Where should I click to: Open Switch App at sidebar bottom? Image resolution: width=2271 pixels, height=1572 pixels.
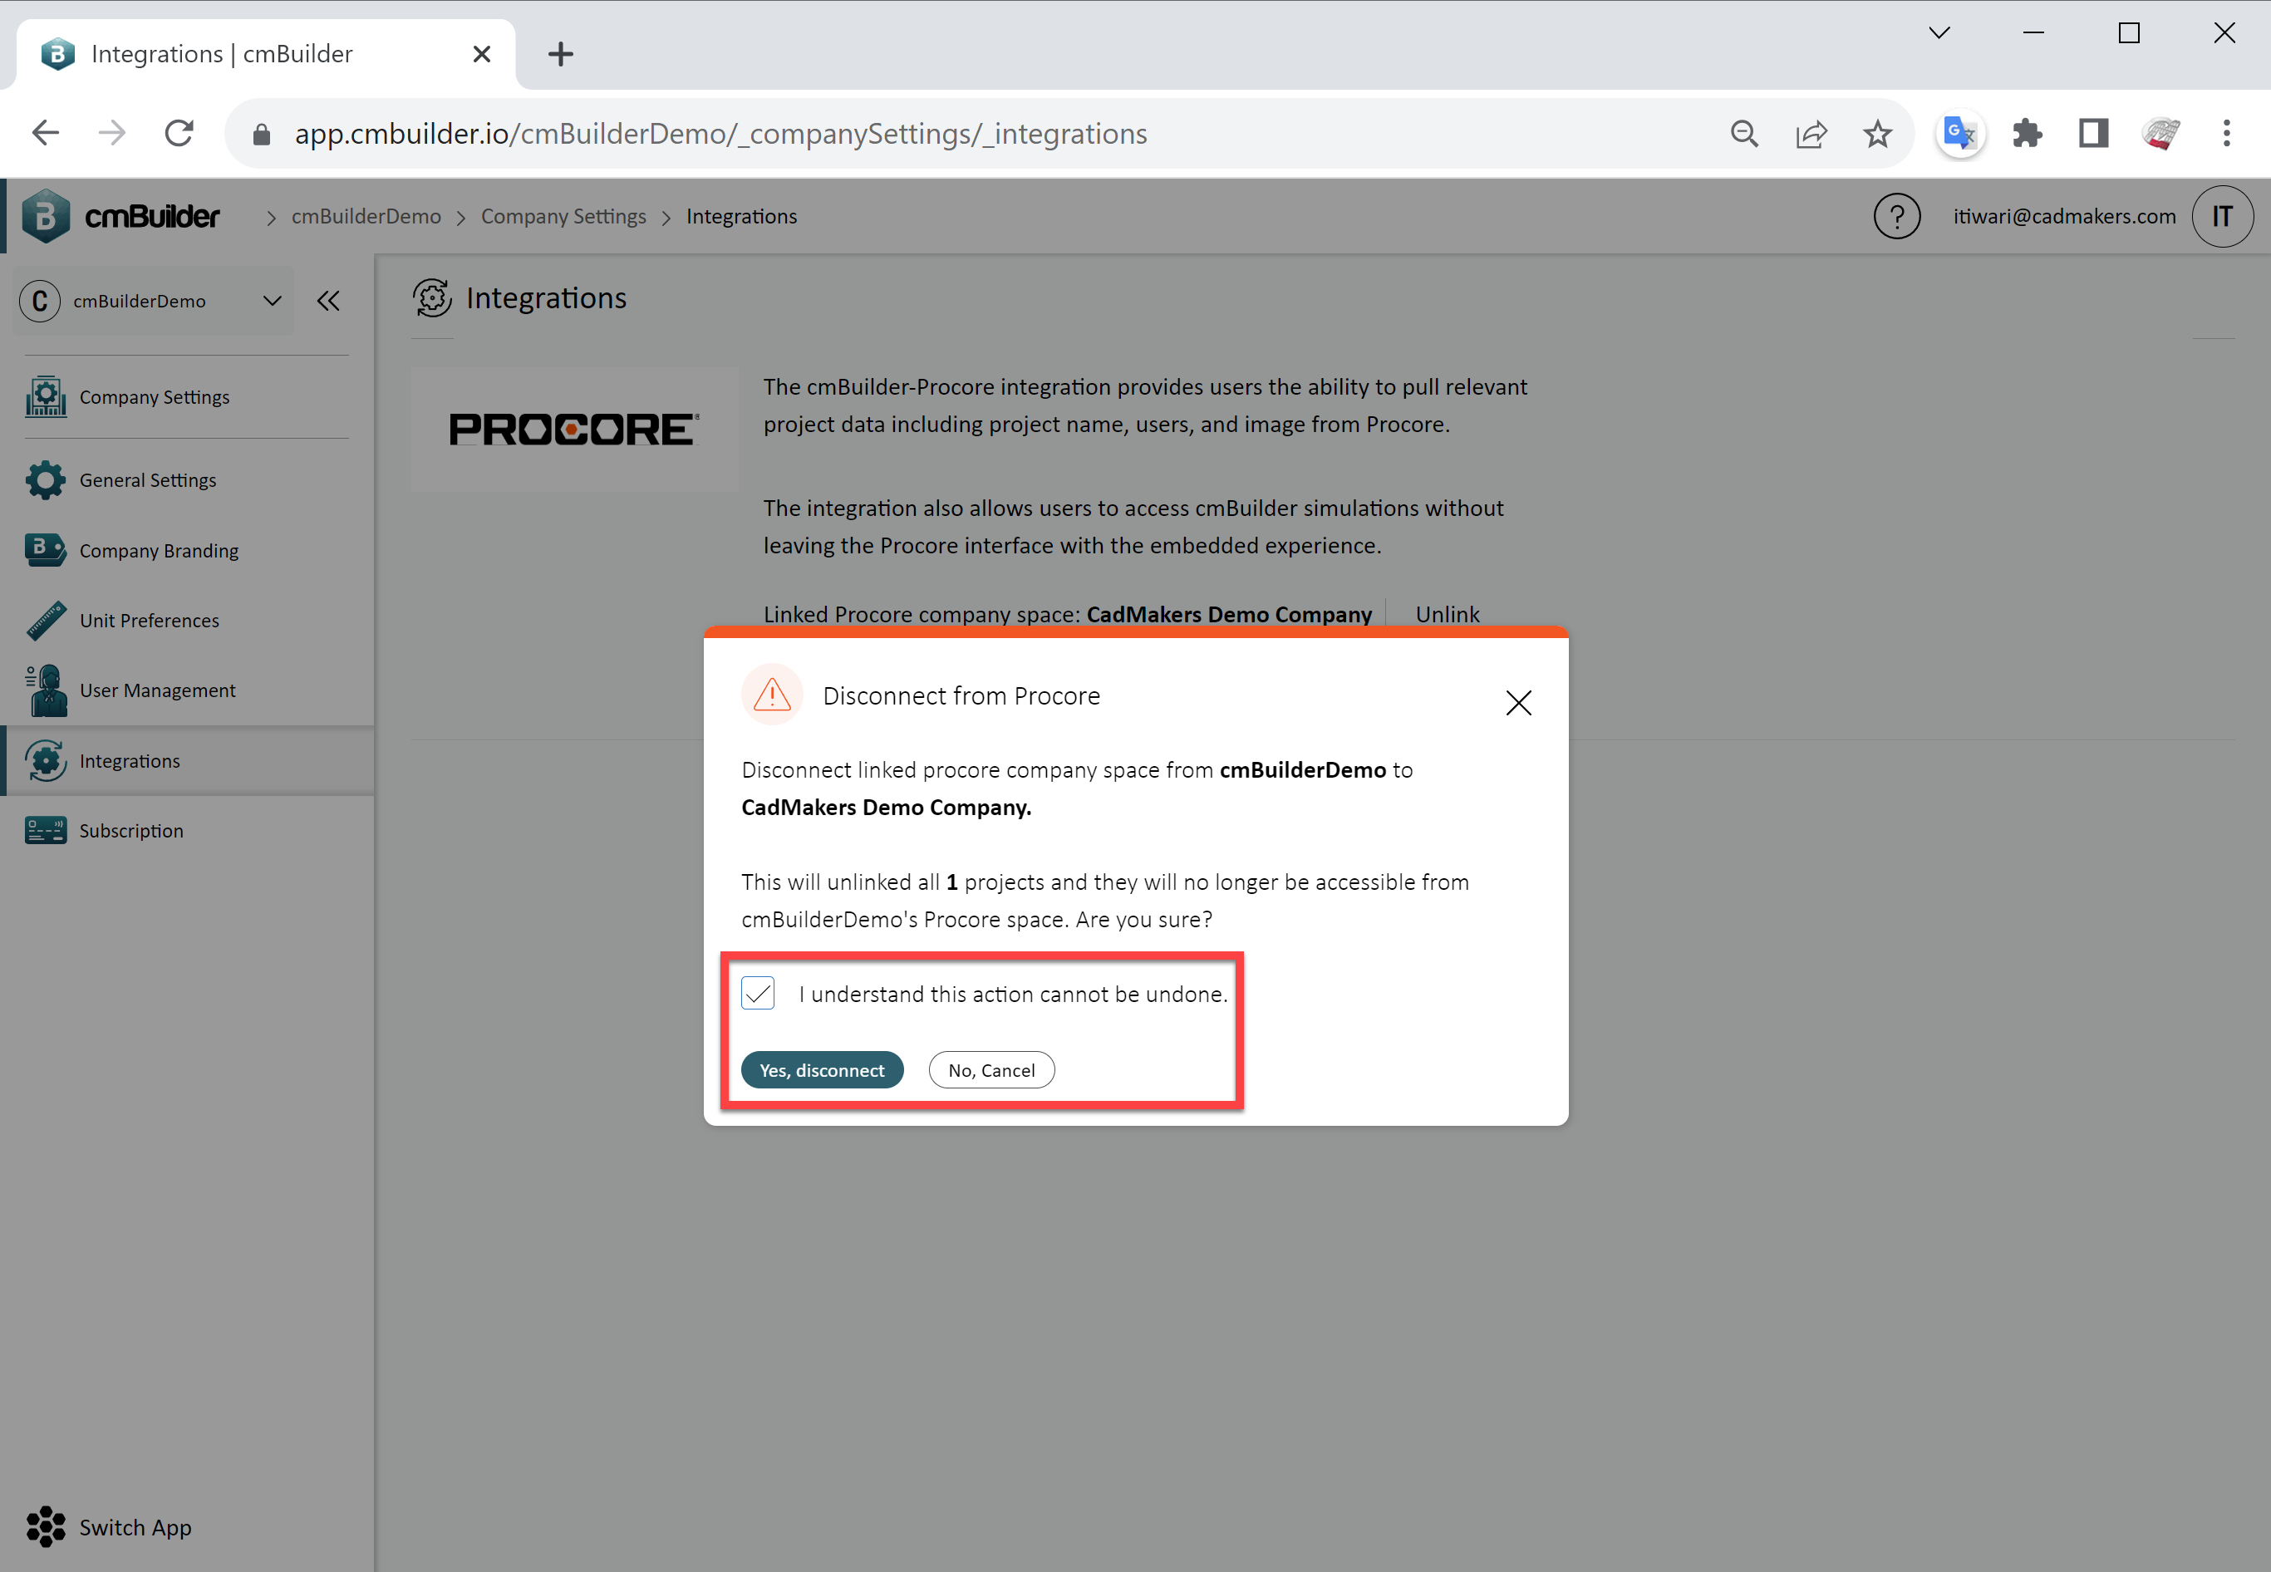click(x=108, y=1526)
